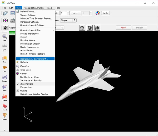158x136 pixels.
Task: Open the Streamlines (Stream) panel
Action: (x=5, y=77)
